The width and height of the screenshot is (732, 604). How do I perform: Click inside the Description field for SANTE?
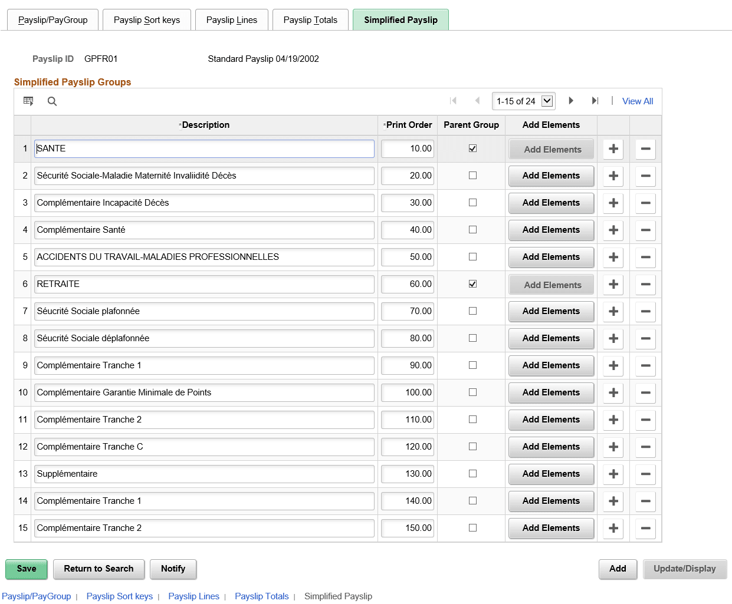203,148
